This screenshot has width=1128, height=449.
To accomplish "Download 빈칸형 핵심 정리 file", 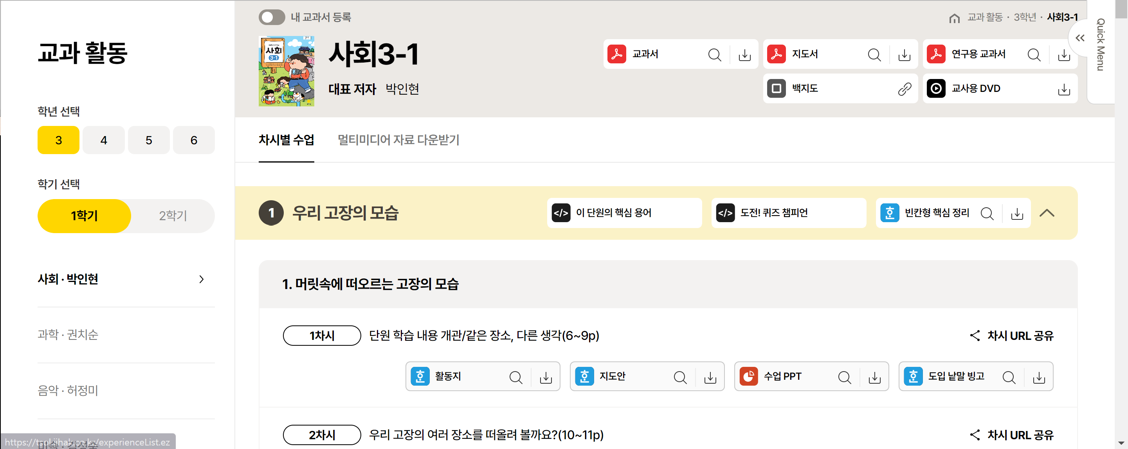I will [x=1017, y=213].
